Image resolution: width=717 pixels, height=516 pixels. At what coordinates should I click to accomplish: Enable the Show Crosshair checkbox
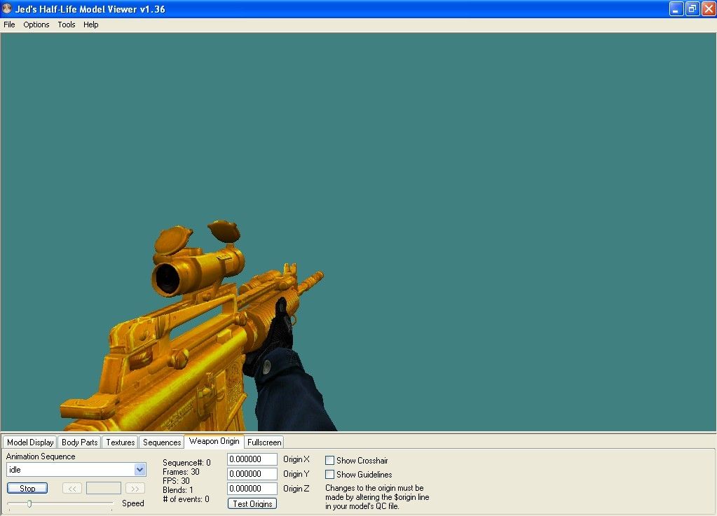pyautogui.click(x=329, y=460)
